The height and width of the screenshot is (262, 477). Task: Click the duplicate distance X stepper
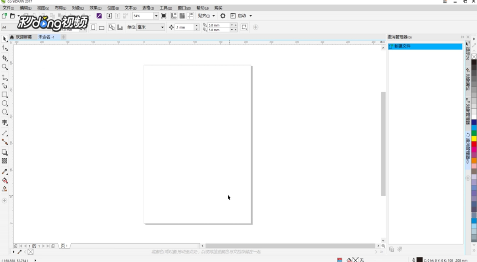click(x=234, y=25)
